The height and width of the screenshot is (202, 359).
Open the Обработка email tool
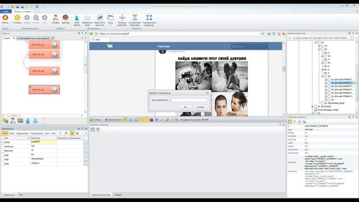click(x=87, y=20)
